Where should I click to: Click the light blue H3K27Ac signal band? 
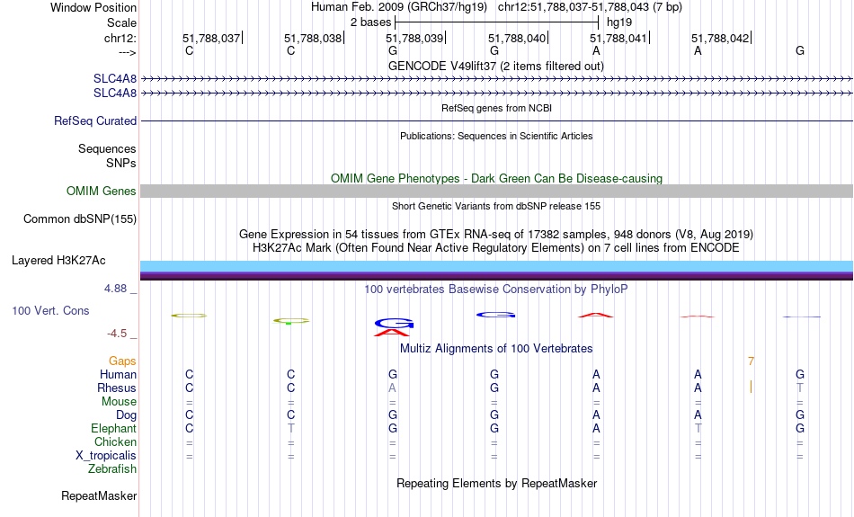pos(497,266)
